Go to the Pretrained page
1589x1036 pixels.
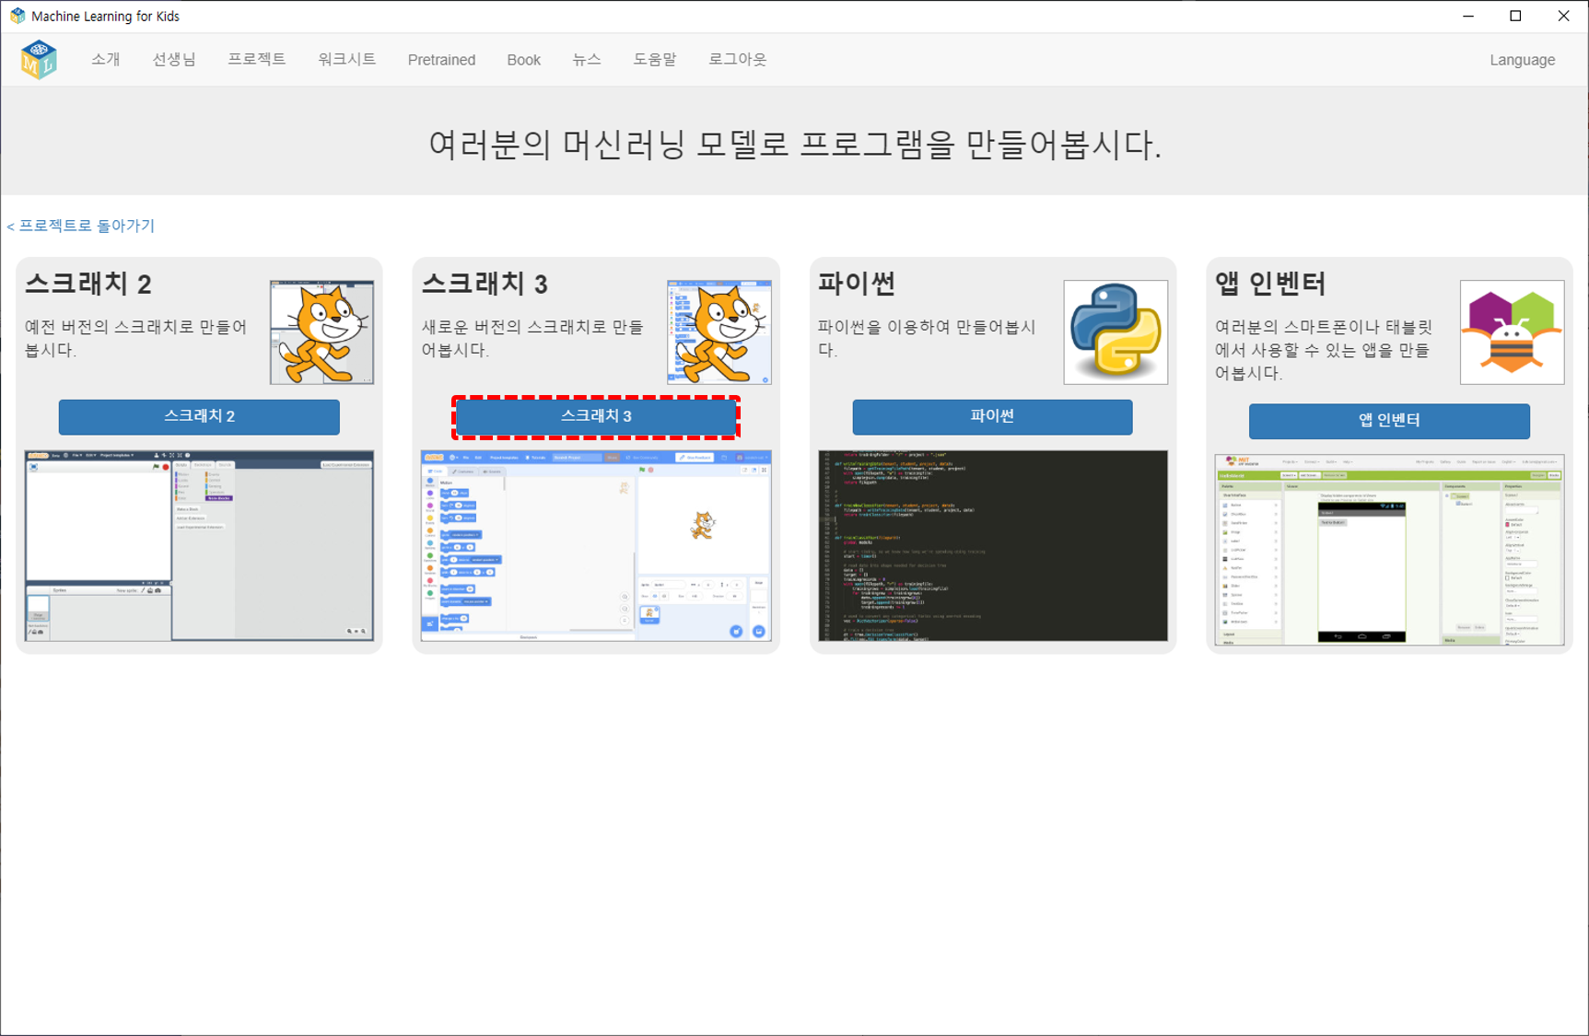click(441, 60)
